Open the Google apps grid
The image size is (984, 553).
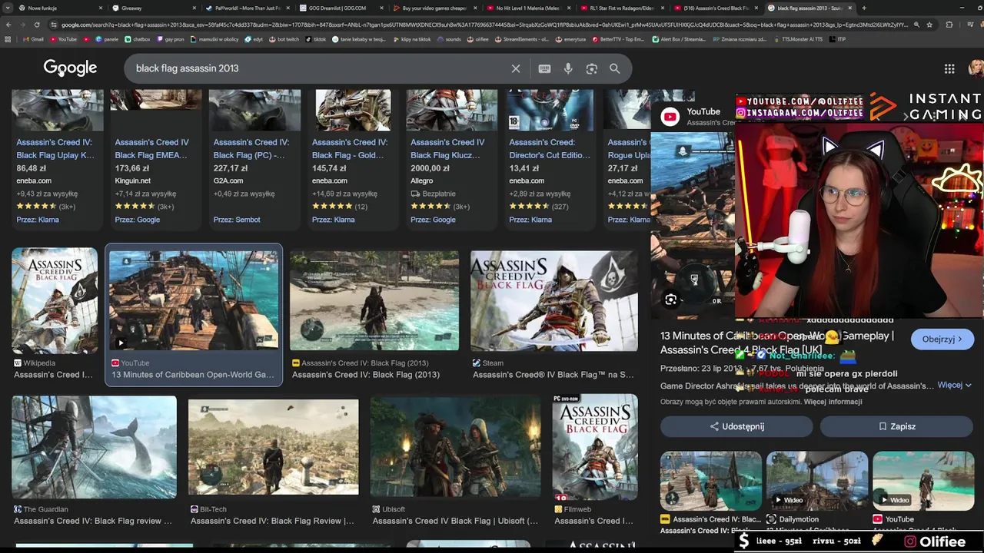(949, 68)
